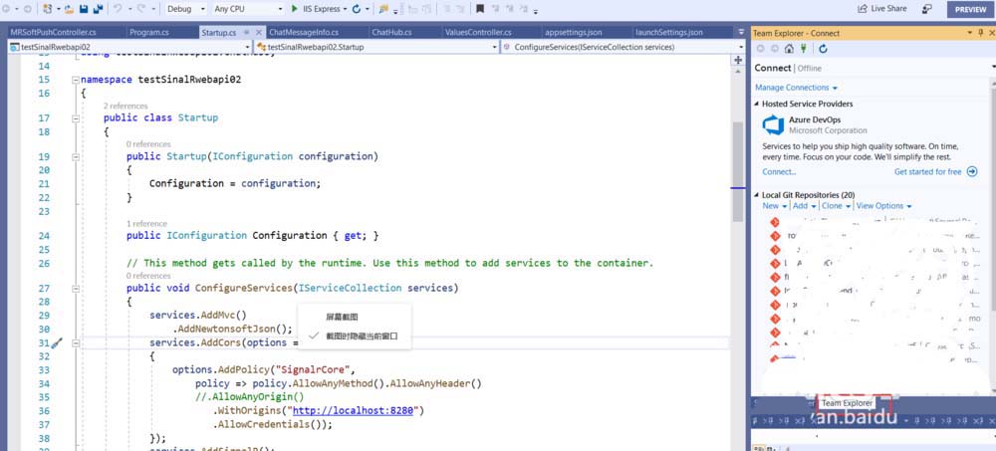The height and width of the screenshot is (451, 996).
Task: Click the Azure DevOps logo
Action: (773, 124)
